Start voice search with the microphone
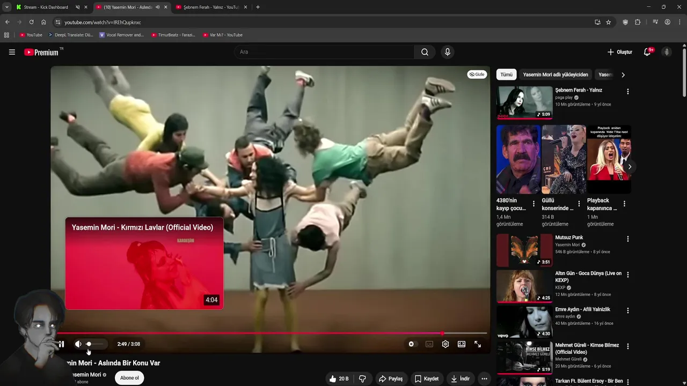Screen dimensions: 687x386 (x=448, y=52)
